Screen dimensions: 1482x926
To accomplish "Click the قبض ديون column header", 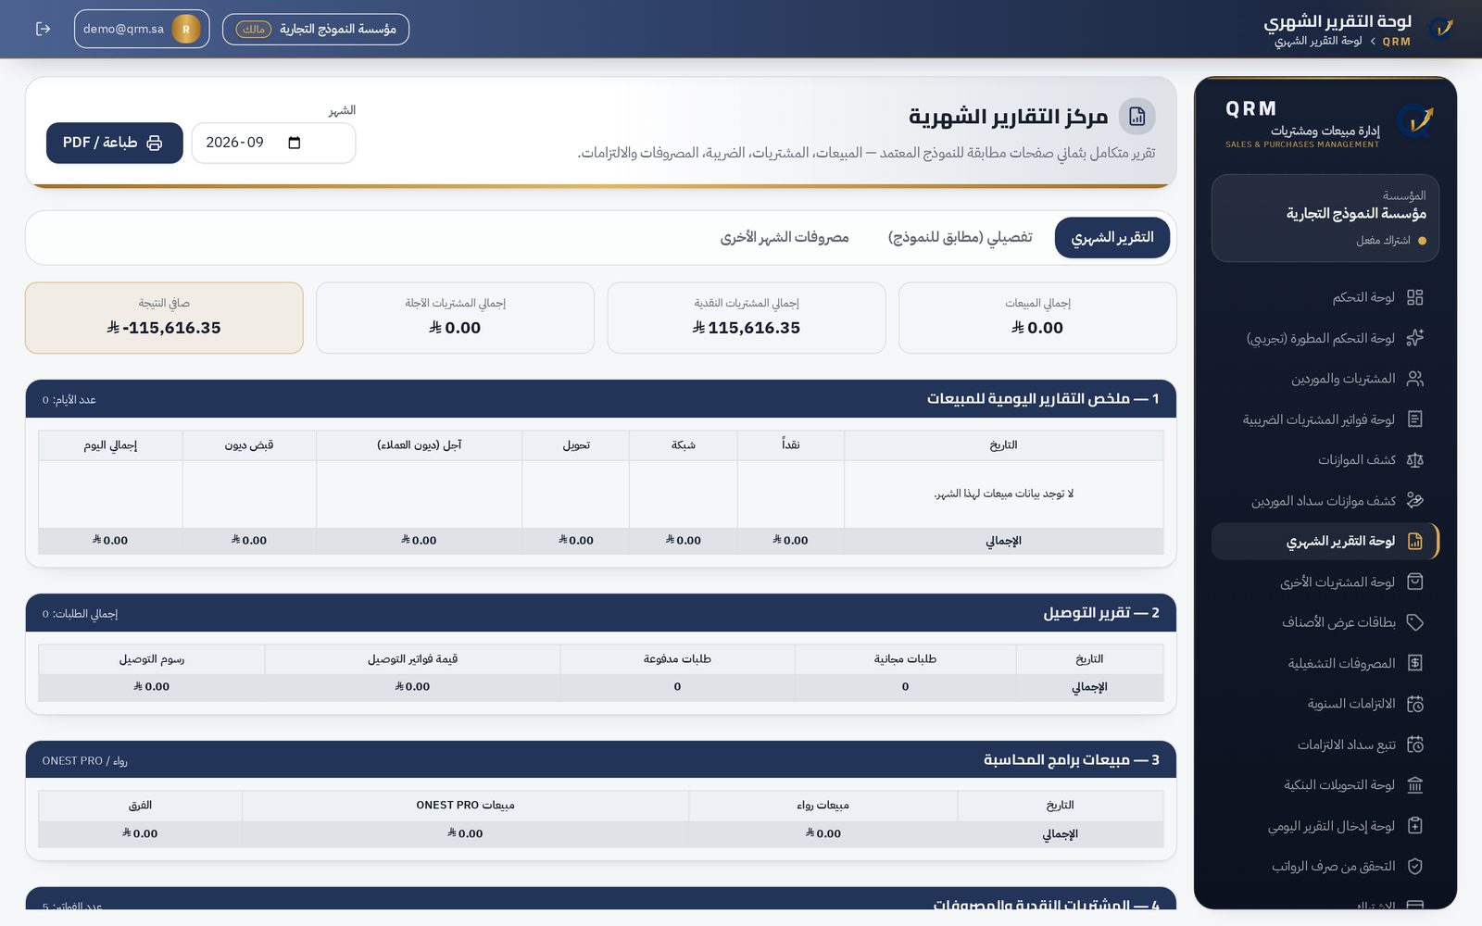I will [x=249, y=445].
